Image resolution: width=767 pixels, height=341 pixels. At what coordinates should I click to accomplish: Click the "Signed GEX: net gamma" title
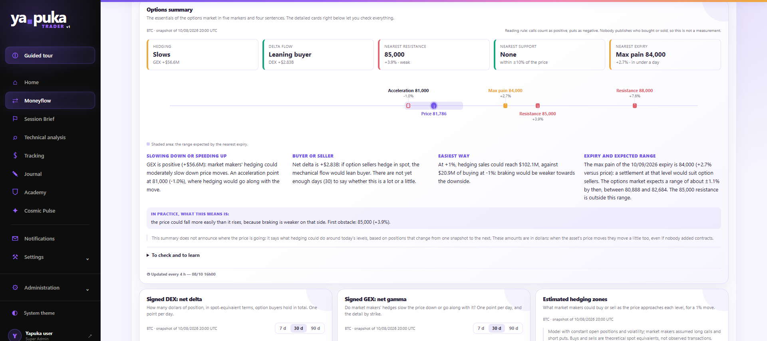376,299
